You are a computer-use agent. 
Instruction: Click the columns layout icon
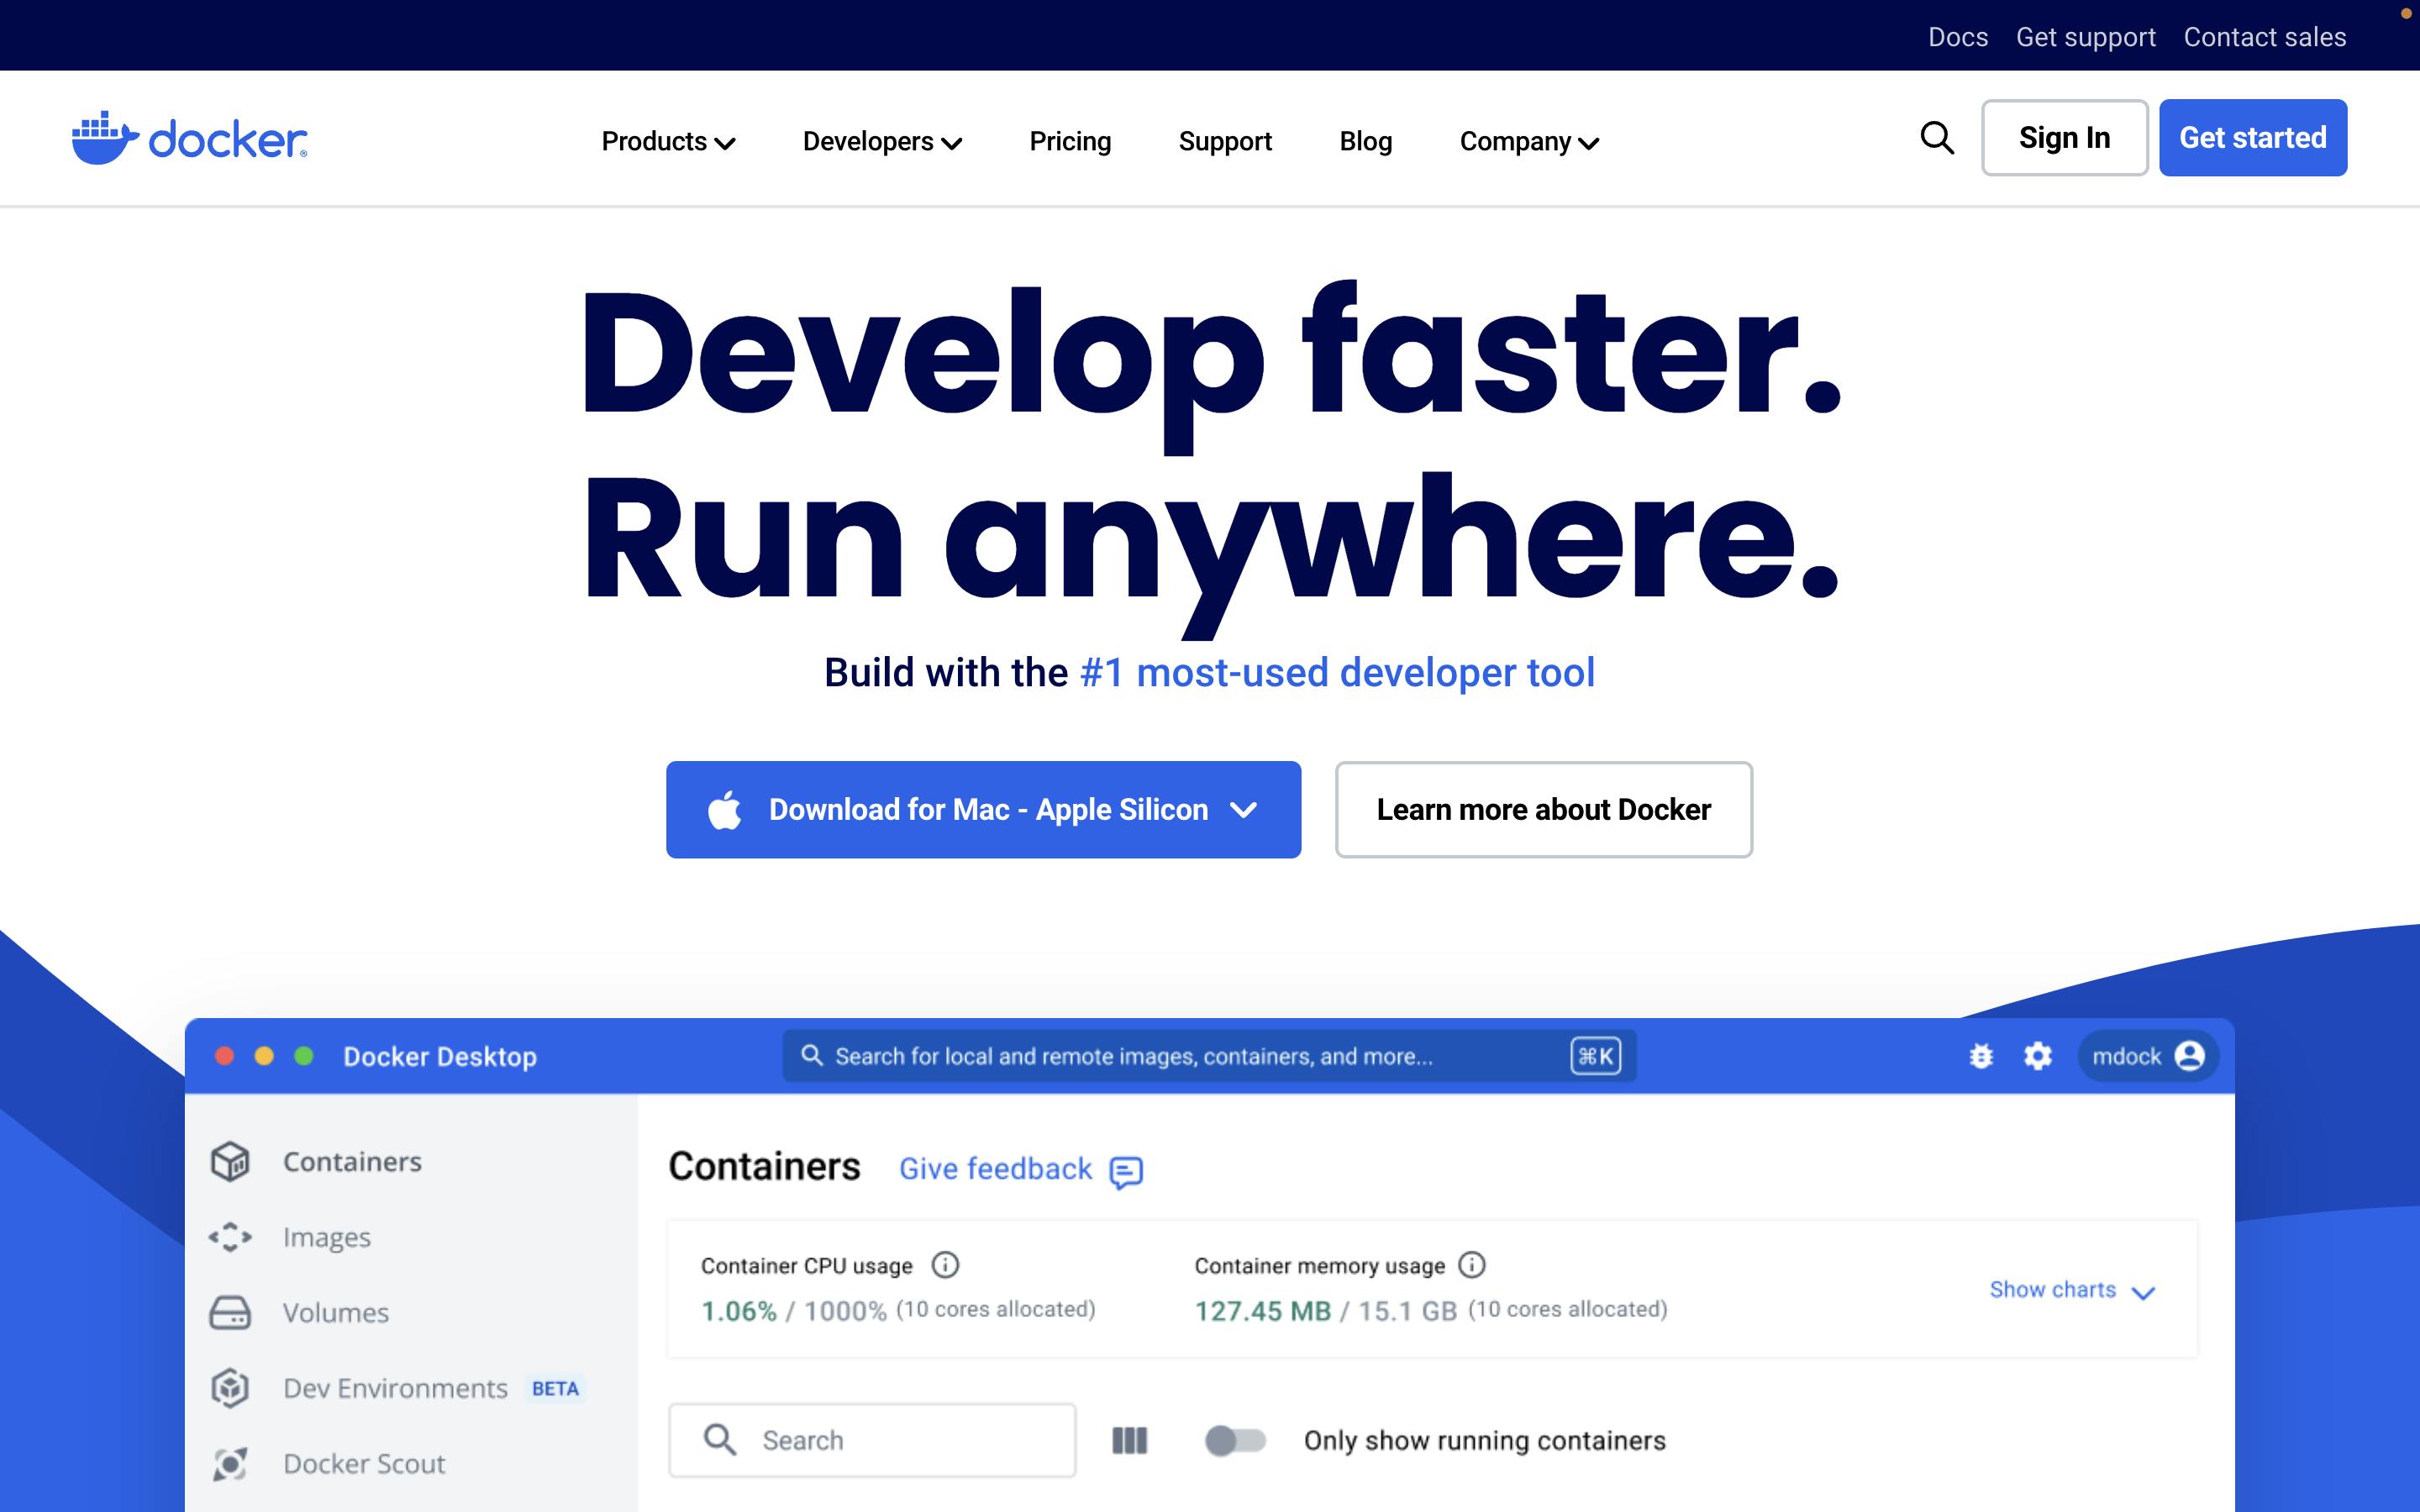(x=1130, y=1440)
